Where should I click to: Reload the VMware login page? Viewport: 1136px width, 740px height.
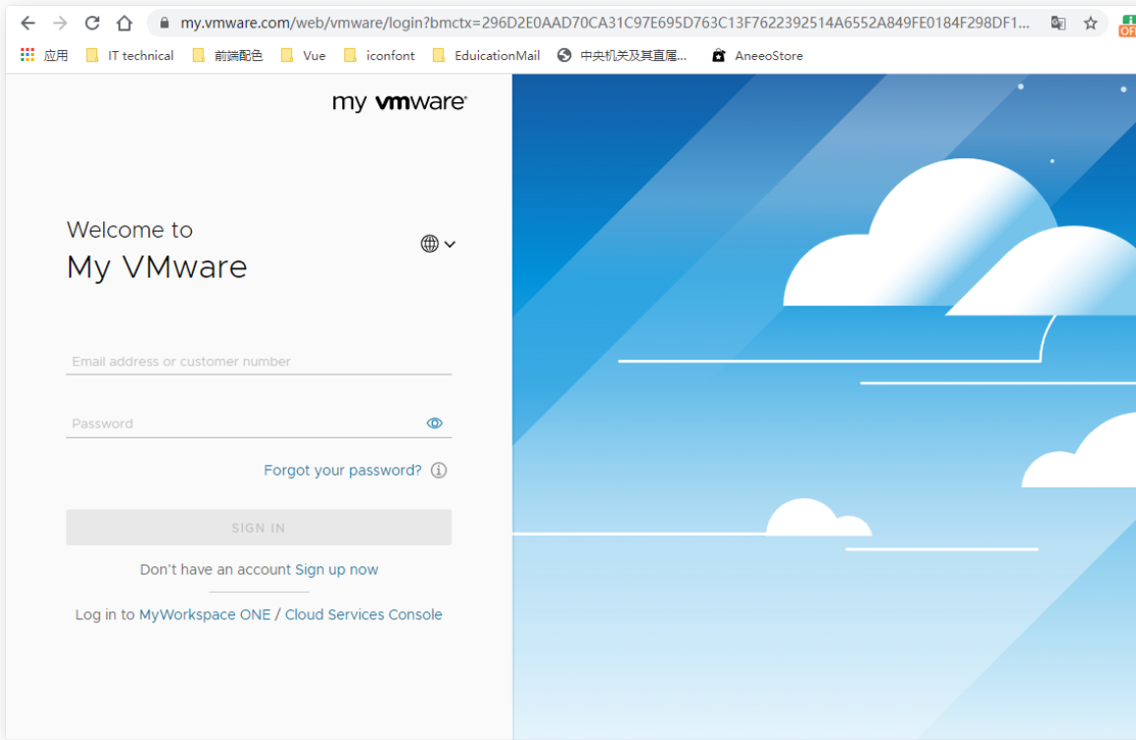92,24
